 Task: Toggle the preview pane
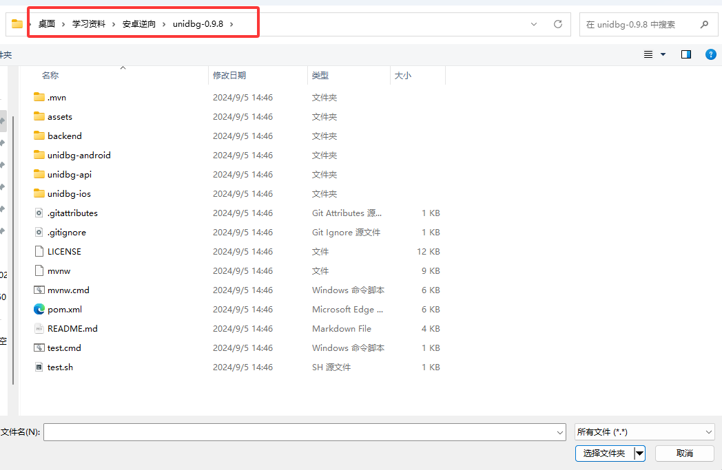686,54
